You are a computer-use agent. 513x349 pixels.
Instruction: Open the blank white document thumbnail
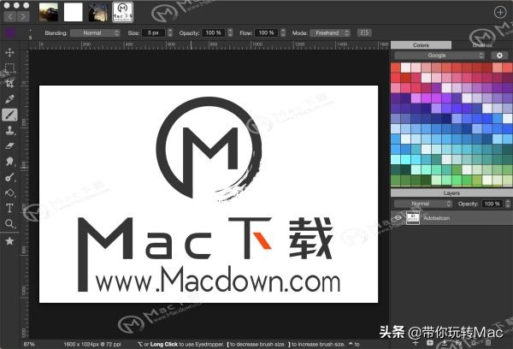(73, 13)
